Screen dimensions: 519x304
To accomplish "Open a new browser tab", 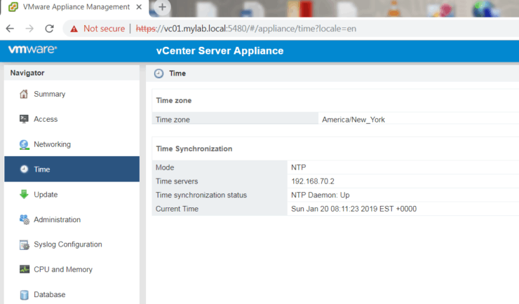I will coord(162,7).
